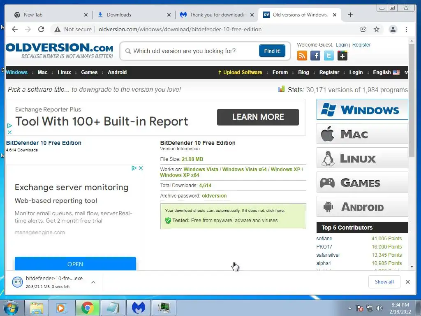This screenshot has height=316, width=421.
Task: Click the Login link near Welcome Guest
Action: [x=342, y=44]
